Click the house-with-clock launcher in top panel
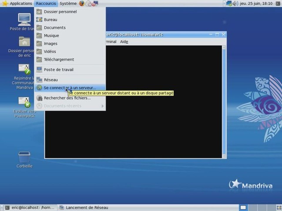 pos(88,3)
